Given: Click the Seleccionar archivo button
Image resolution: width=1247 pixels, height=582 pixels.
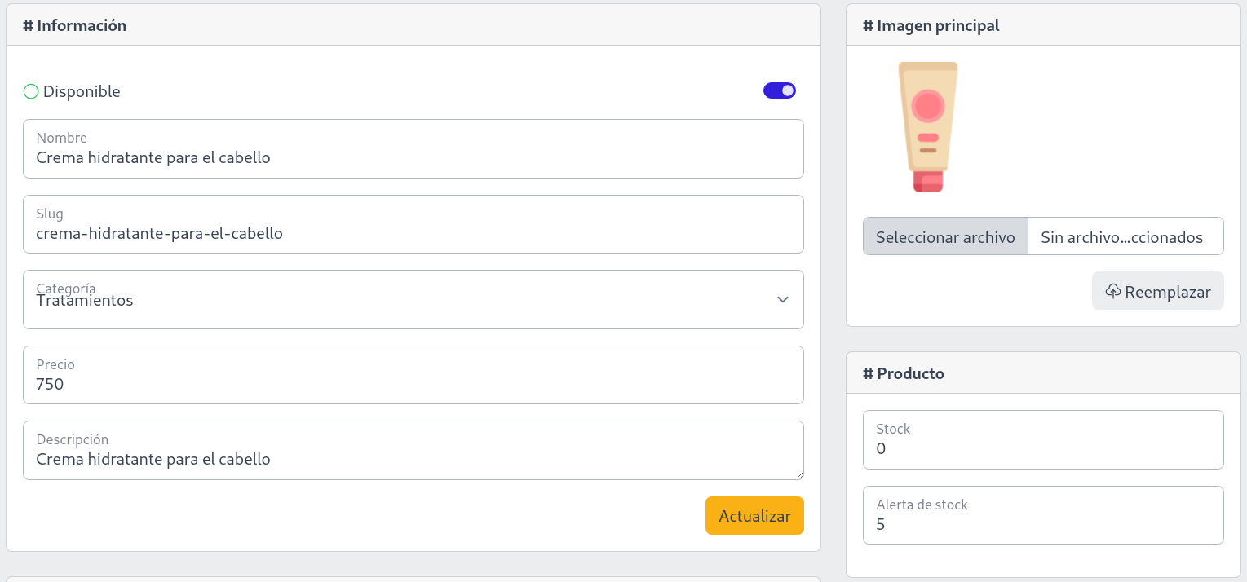Looking at the screenshot, I should point(945,236).
